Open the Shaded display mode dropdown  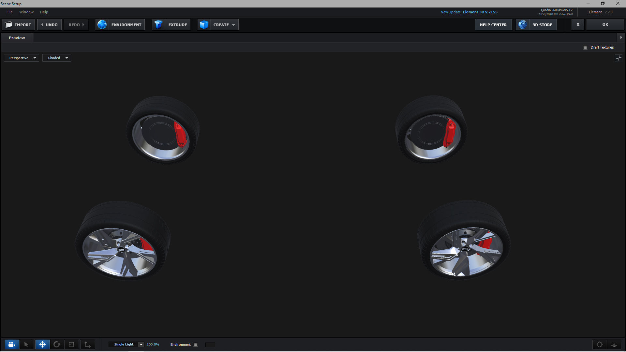(57, 58)
